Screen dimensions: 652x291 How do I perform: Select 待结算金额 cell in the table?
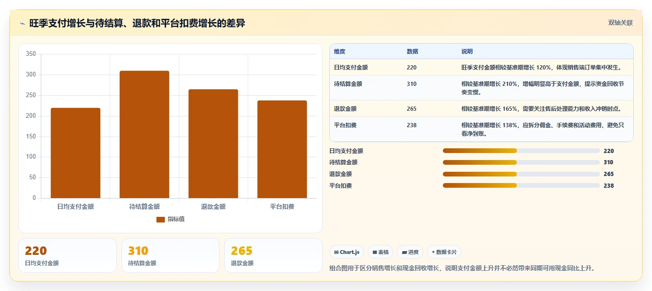pyautogui.click(x=348, y=84)
